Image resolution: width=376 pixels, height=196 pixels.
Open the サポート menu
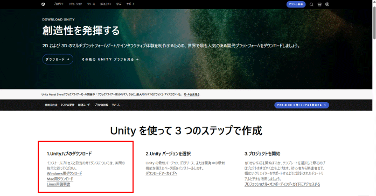130,4
